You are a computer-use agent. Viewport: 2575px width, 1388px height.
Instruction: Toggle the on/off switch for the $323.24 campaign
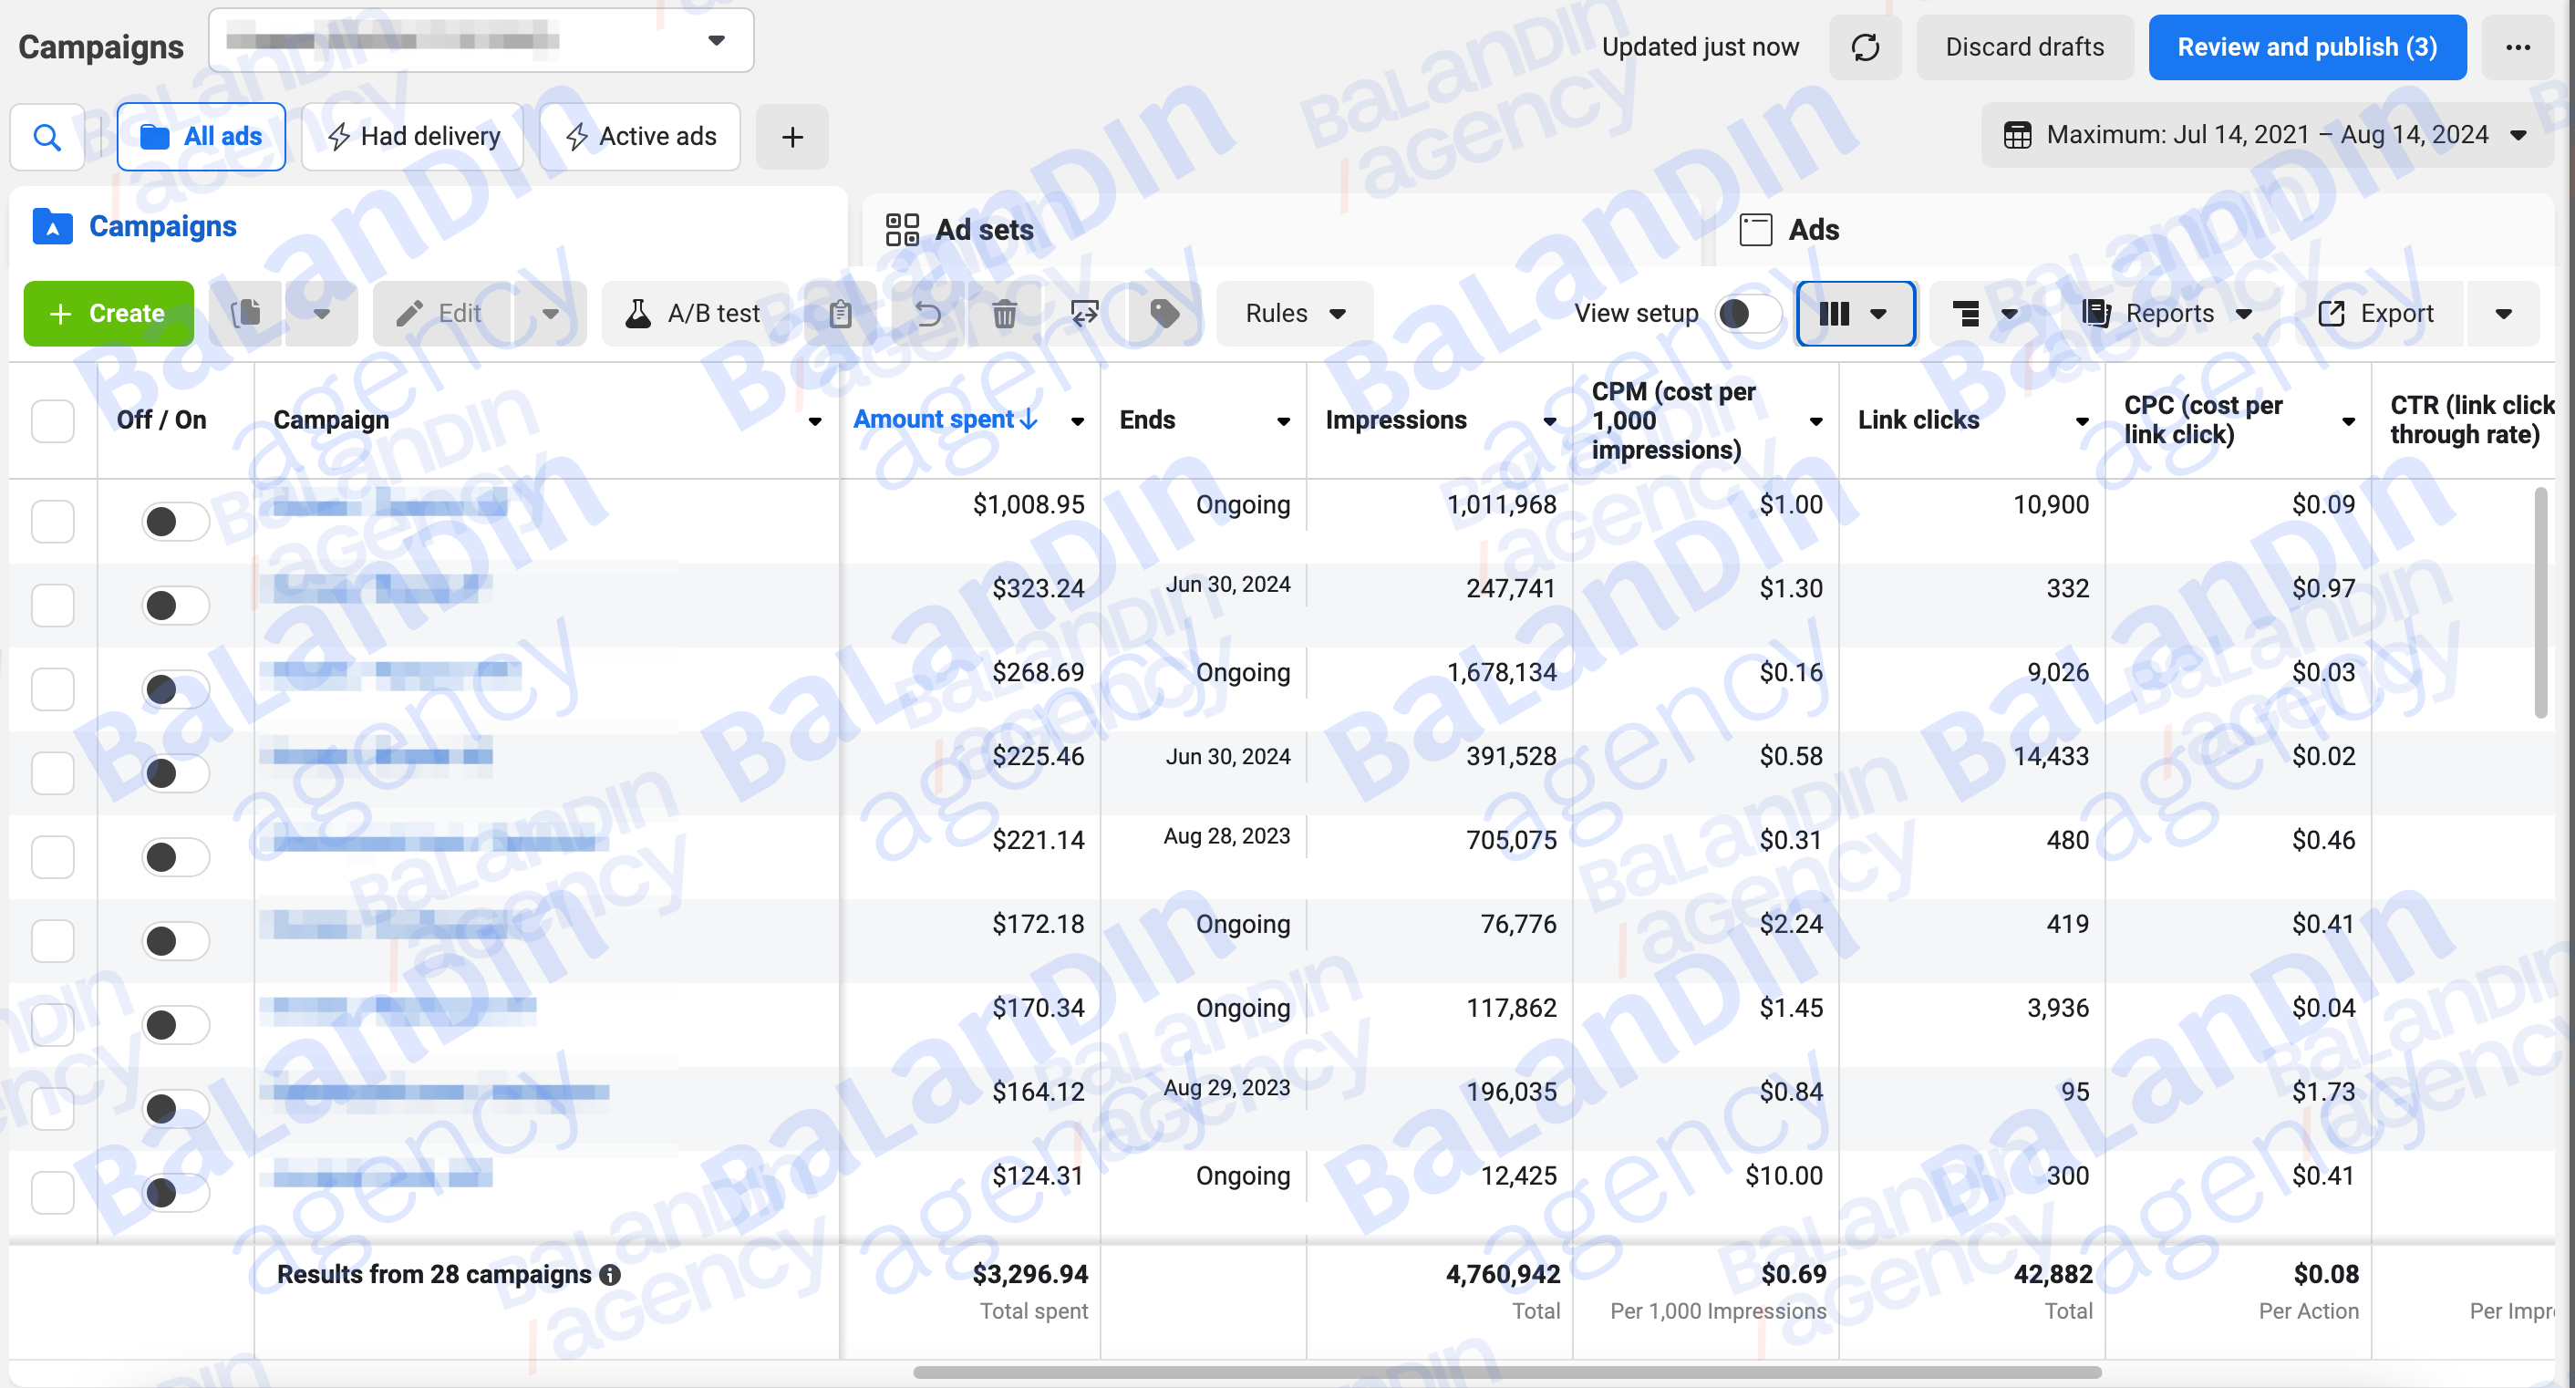(175, 605)
